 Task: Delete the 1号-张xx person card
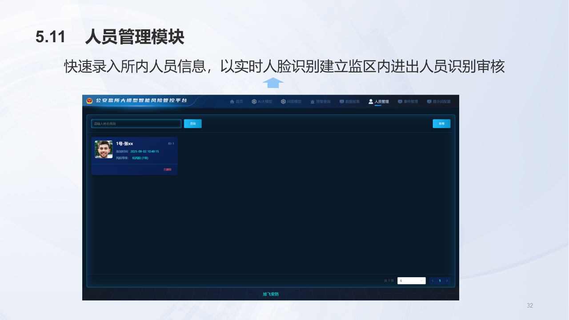[x=167, y=169]
